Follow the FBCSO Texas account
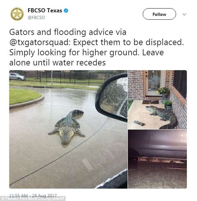The height and width of the screenshot is (201, 197). [x=159, y=14]
